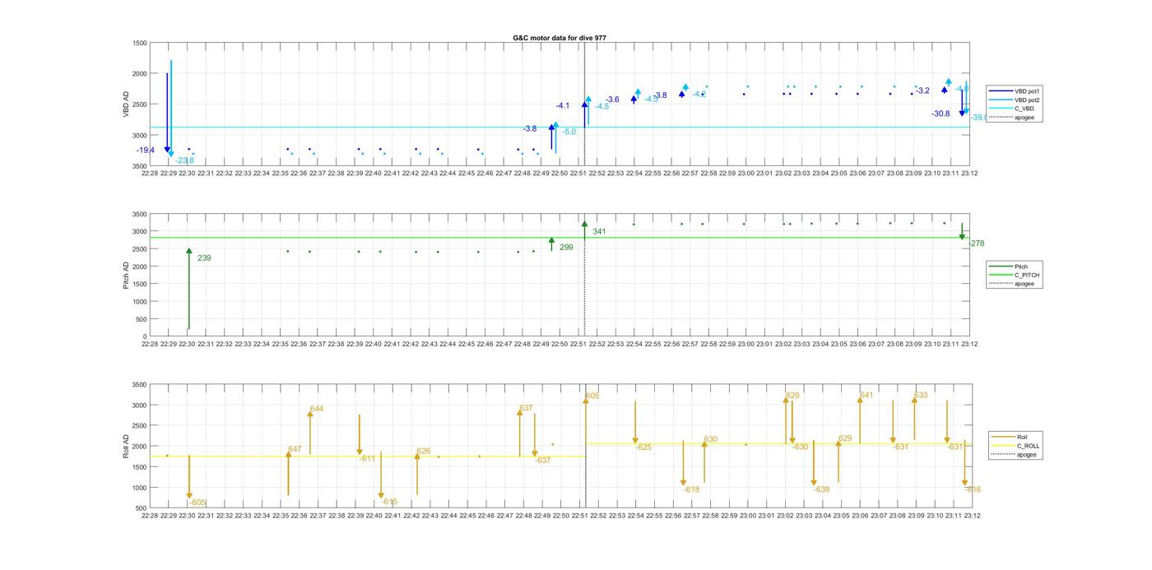This screenshot has width=1152, height=570.
Task: Click the "-605" roll data label
Action: [x=197, y=503]
